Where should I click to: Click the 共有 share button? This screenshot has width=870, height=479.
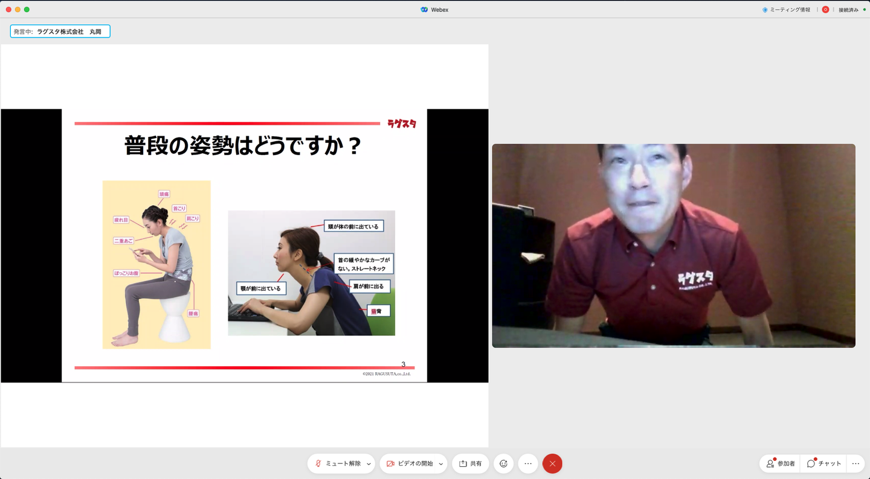coord(470,463)
